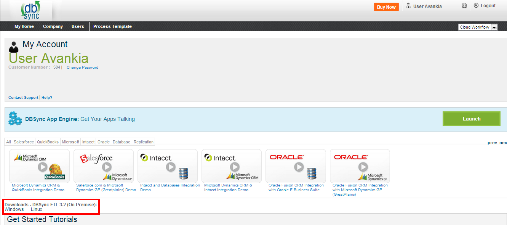Click the Logout power icon
This screenshot has height=225, width=507.
pyautogui.click(x=476, y=6)
